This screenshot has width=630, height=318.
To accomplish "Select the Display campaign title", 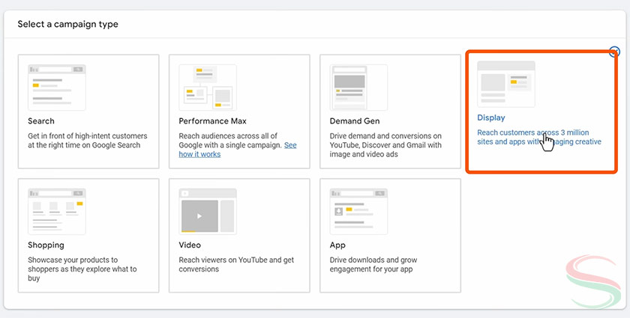I will (491, 117).
